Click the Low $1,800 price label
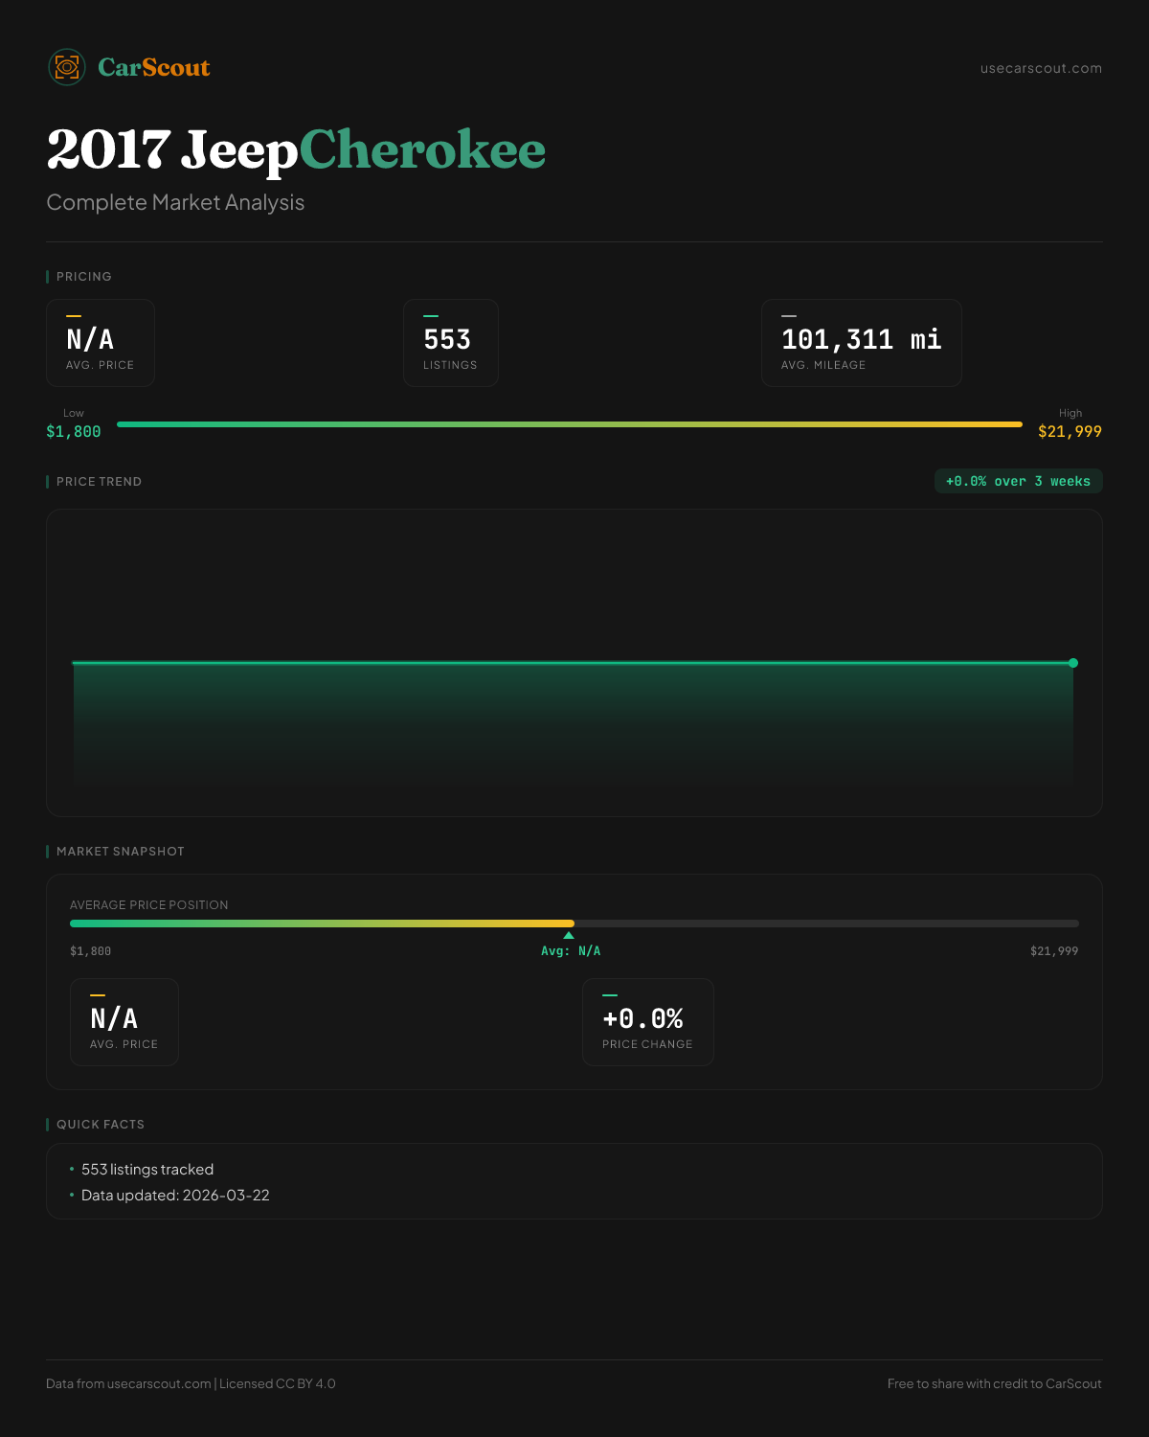 [x=74, y=424]
